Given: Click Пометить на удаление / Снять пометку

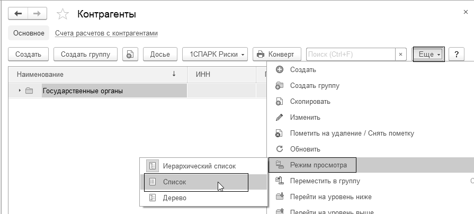Looking at the screenshot, I should pyautogui.click(x=352, y=133).
